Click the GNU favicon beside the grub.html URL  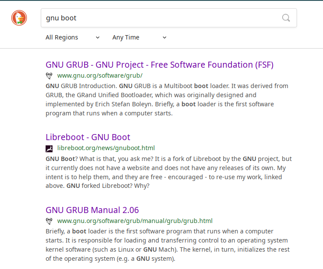tap(49, 221)
